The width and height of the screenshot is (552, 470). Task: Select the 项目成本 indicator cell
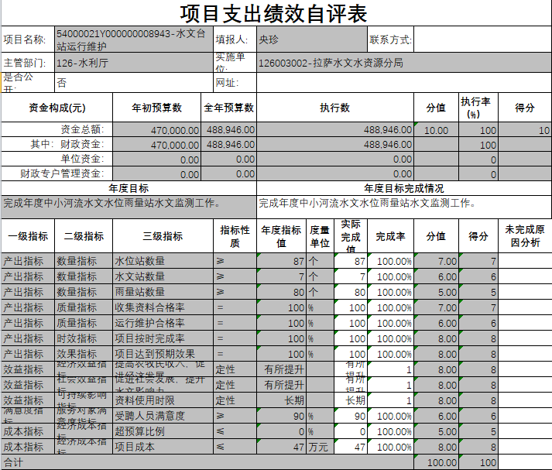[163, 447]
